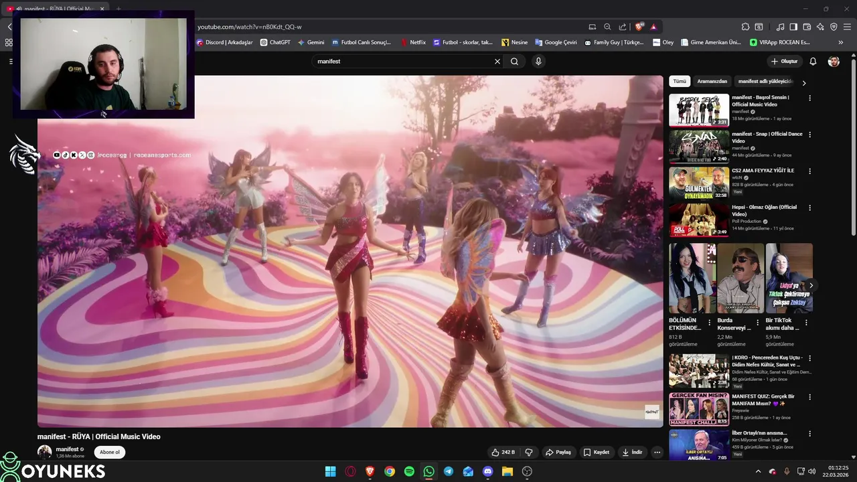This screenshot has width=857, height=482.
Task: Select the manifest adlı yükleyiciden chip
Action: click(x=765, y=81)
